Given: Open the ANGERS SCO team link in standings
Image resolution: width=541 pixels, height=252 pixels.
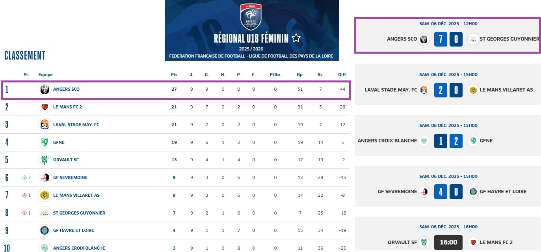Looking at the screenshot, I should tap(66, 90).
